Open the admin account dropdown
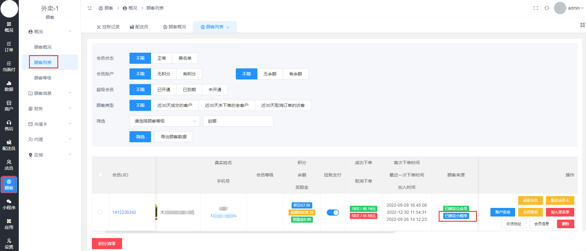 coord(576,8)
